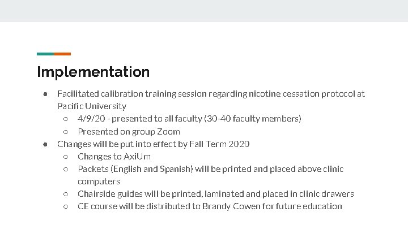Click the 'Facilitated calibration training session' line
408x229 pixels.
pyautogui.click(x=211, y=94)
